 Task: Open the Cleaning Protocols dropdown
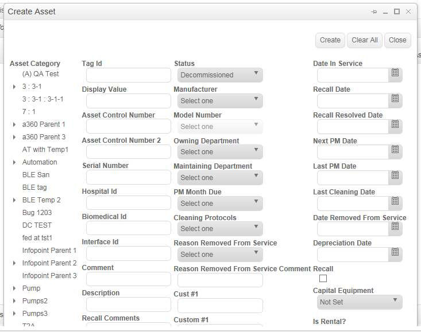tap(220, 229)
